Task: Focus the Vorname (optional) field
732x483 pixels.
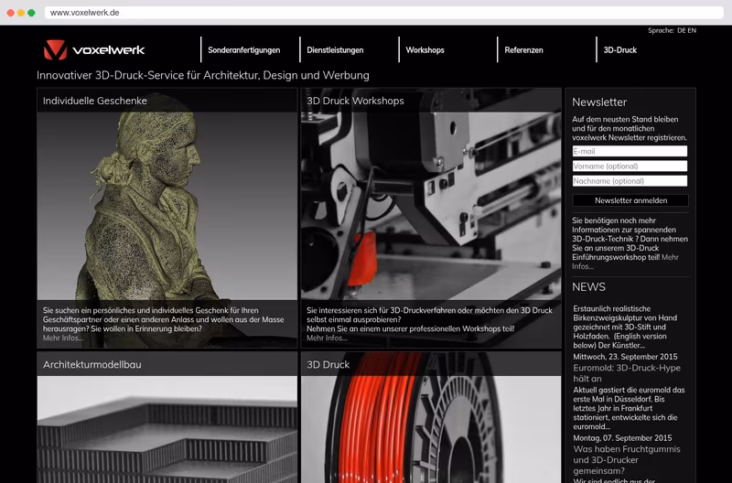Action: (630, 166)
